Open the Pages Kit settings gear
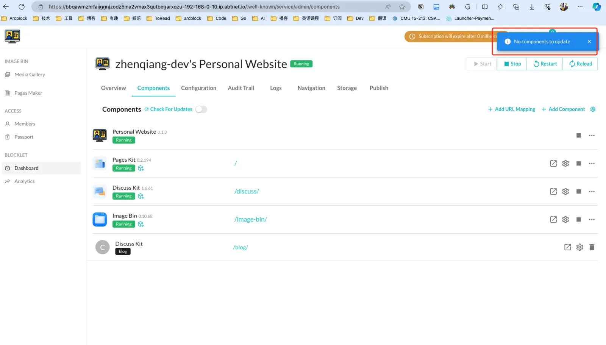Screen dimensions: 606x345 (565, 164)
